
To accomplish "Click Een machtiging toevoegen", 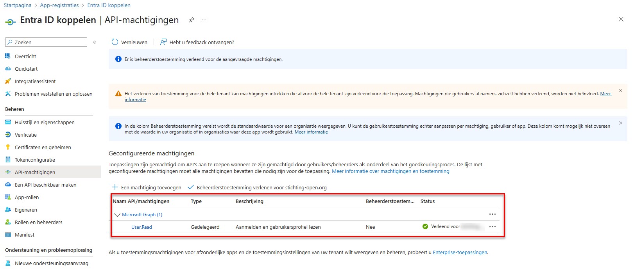I will point(147,187).
